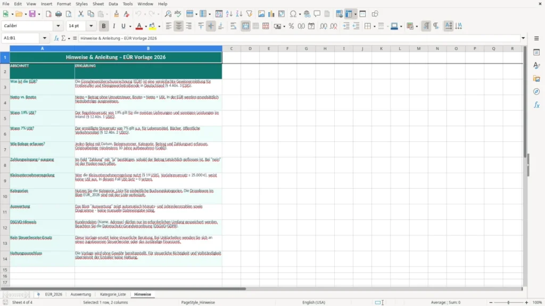The width and height of the screenshot is (545, 306).
Task: Toggle Align Left
Action: 169,26
